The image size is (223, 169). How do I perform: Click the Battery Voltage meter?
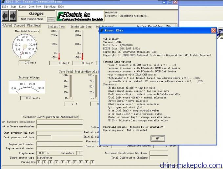[x=27, y=87]
